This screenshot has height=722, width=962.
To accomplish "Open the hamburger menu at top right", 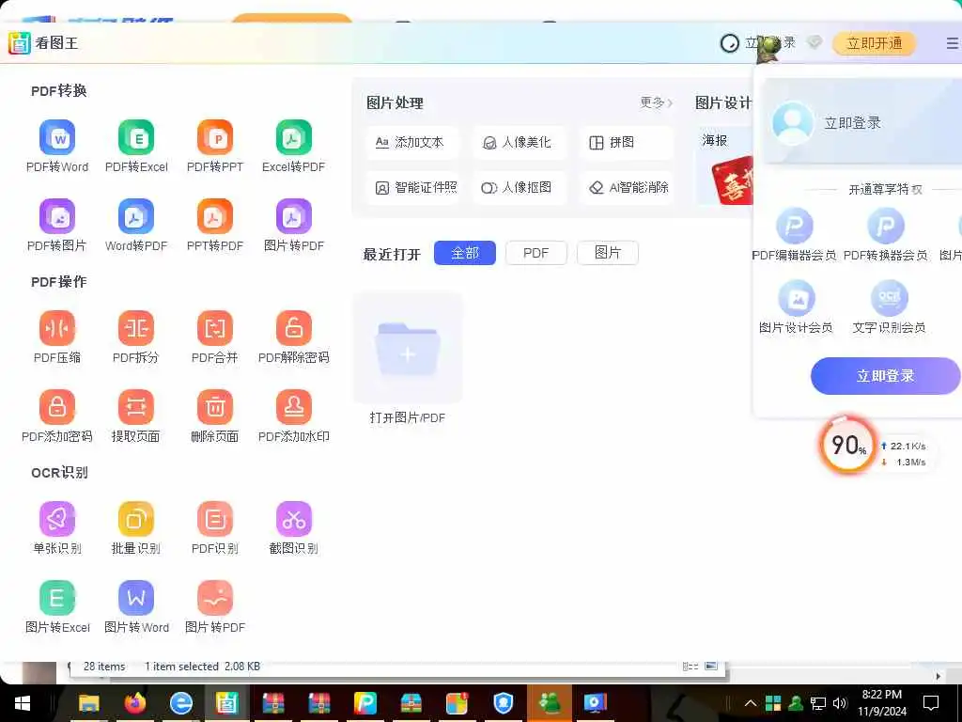I will point(952,43).
